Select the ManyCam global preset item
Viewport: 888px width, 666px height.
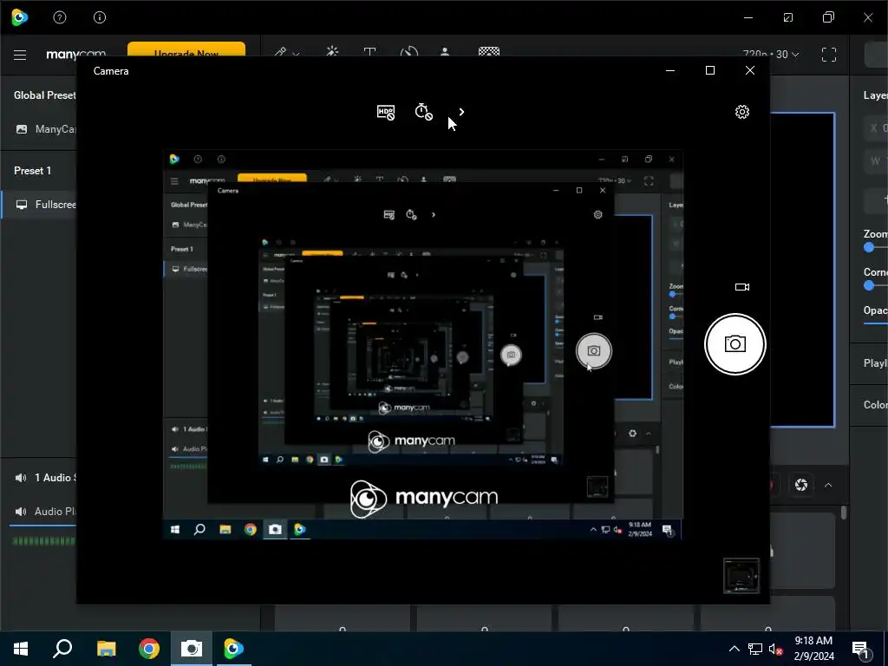(38, 129)
